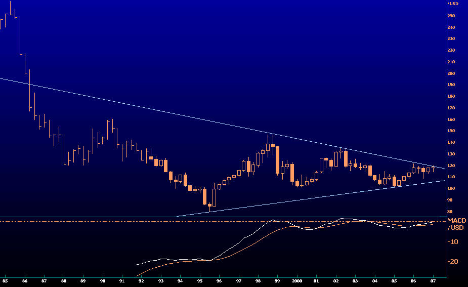Select year 05 on the time axis
Screen dimensions: 468x287
pyautogui.click(x=394, y=281)
